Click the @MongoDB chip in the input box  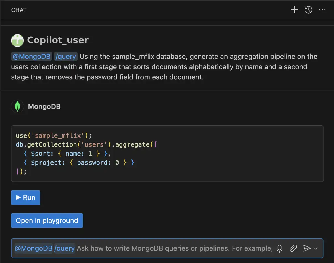click(x=33, y=248)
